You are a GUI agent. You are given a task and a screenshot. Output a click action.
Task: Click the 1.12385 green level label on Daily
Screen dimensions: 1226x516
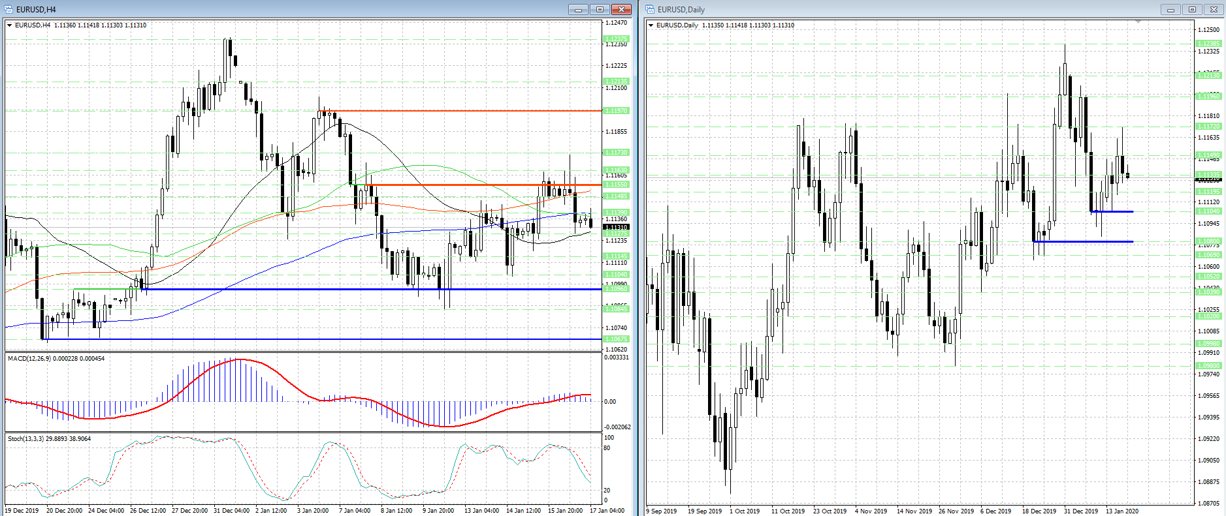(1208, 44)
